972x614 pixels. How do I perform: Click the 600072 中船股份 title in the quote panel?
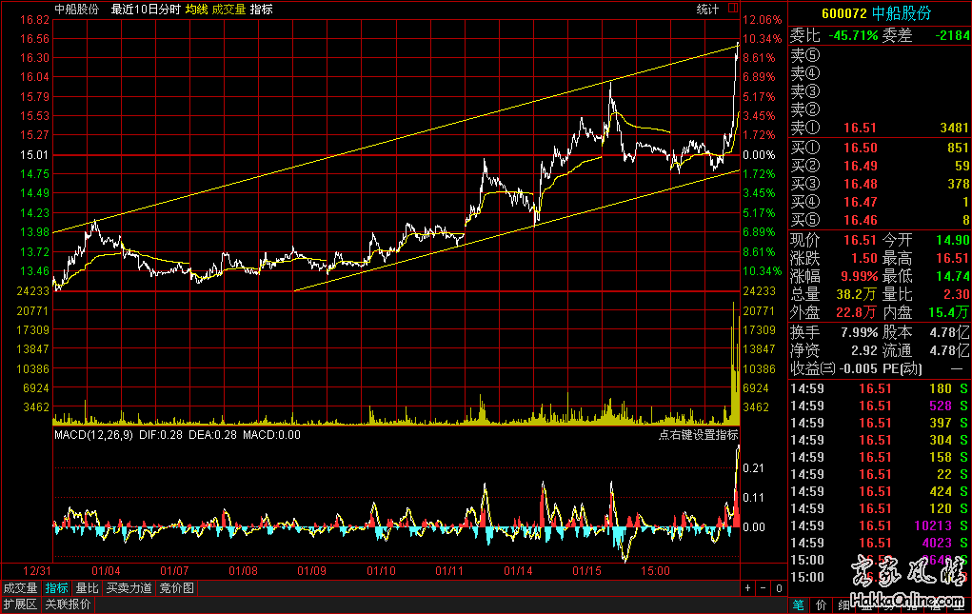tap(877, 13)
